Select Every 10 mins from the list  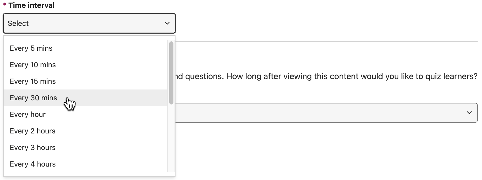tap(33, 65)
